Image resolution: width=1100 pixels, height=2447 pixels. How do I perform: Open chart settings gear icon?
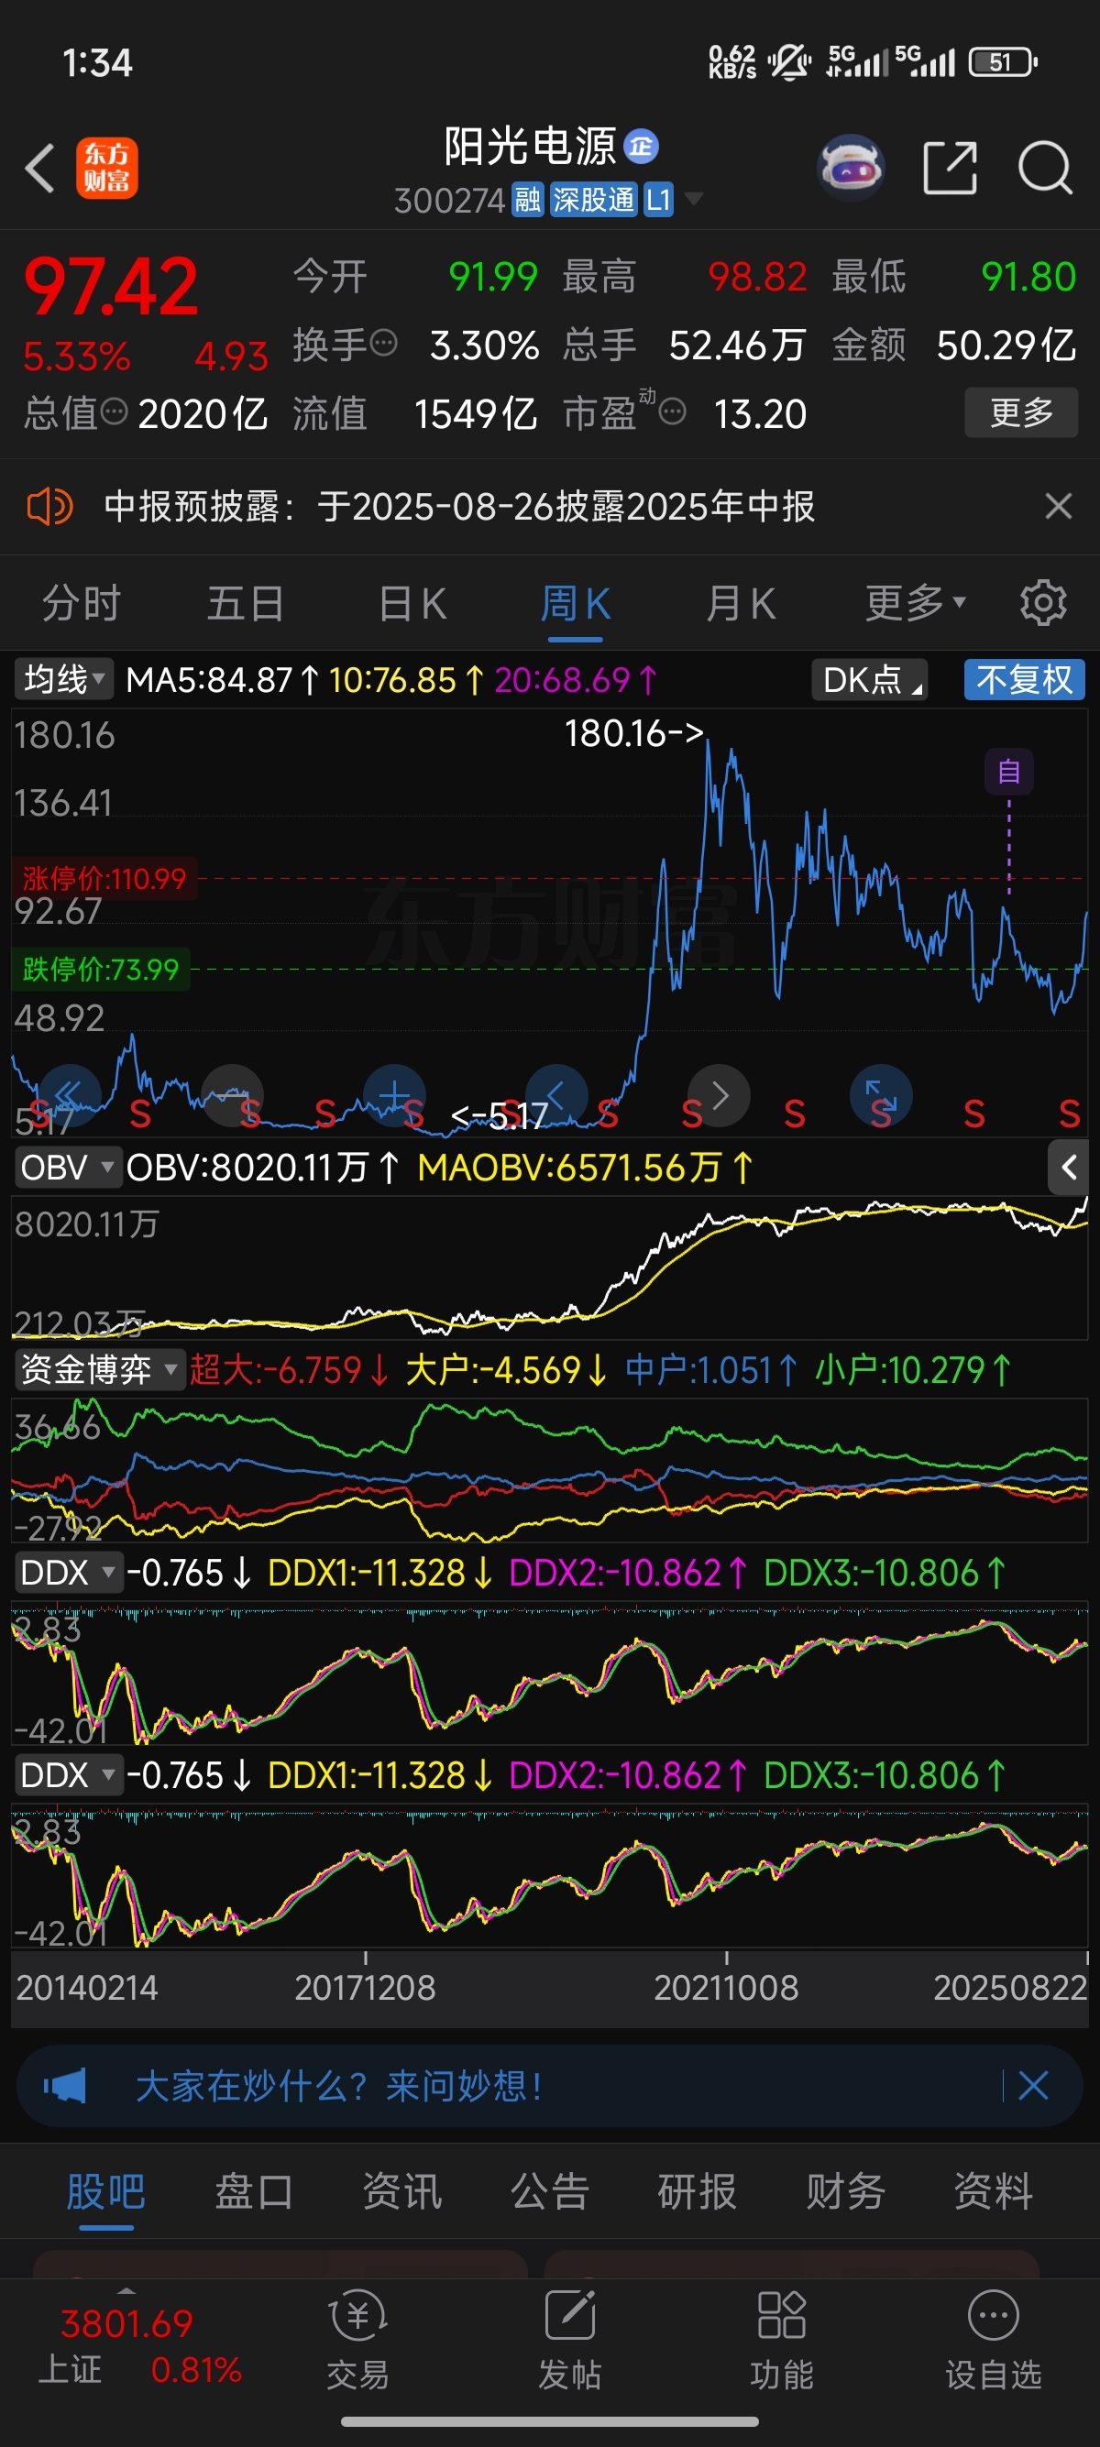point(1043,602)
